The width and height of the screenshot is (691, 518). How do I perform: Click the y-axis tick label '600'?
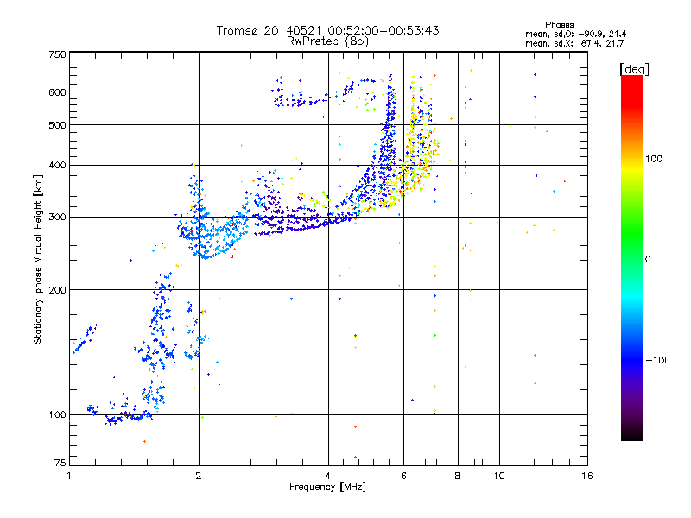[57, 92]
